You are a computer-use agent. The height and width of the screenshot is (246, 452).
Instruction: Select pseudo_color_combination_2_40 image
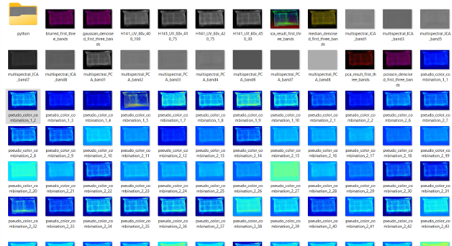point(322,206)
